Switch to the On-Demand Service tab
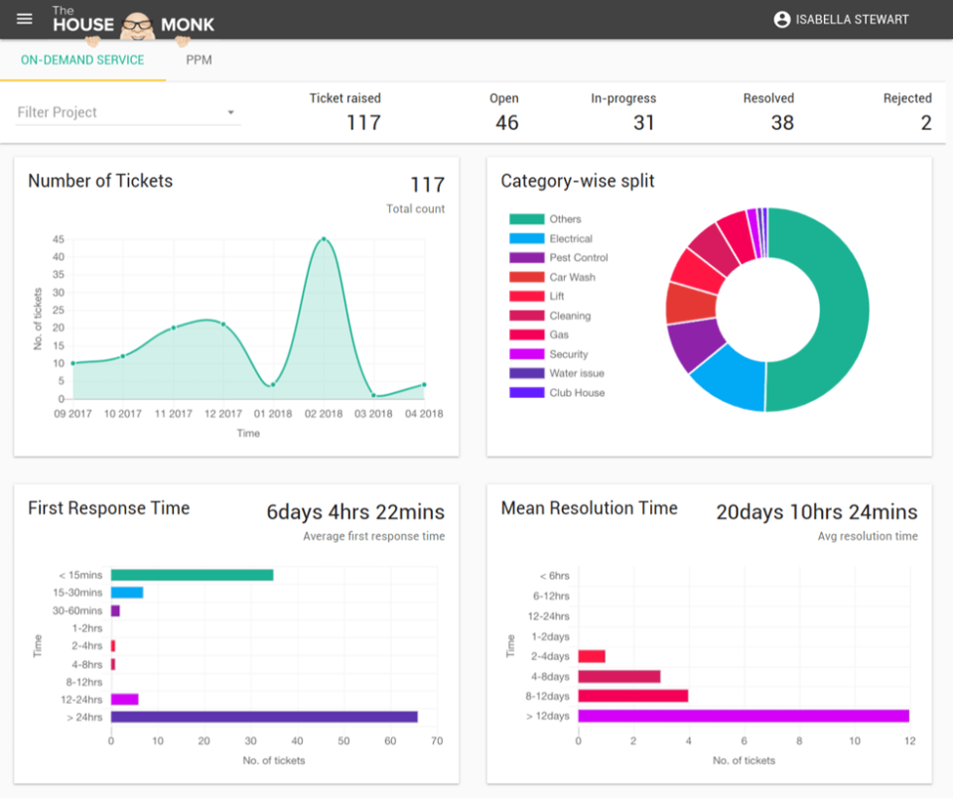The image size is (953, 798). (x=82, y=61)
